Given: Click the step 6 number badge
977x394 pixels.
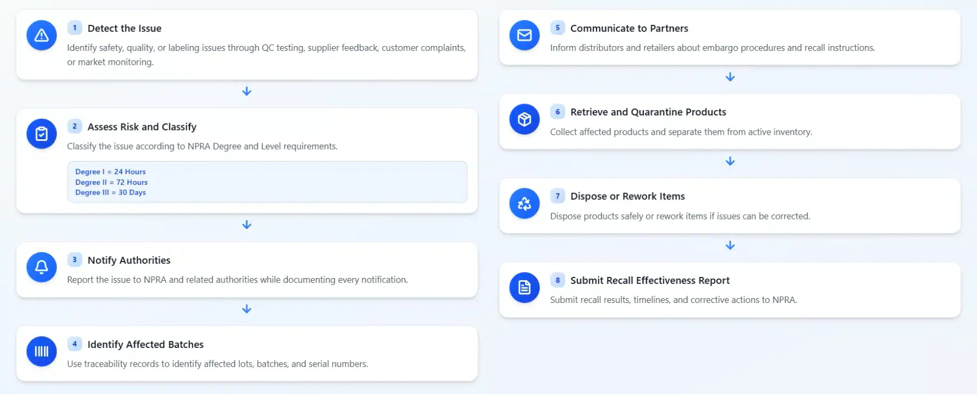Looking at the screenshot, I should pyautogui.click(x=557, y=112).
